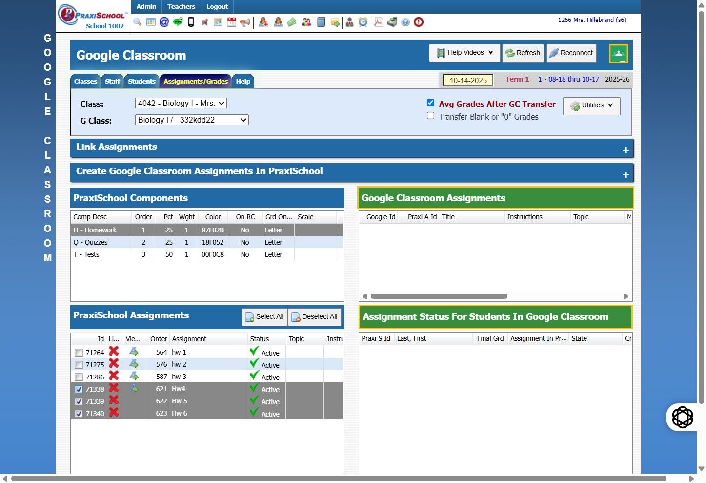Click the red X link icon for 71340
This screenshot has height=483, width=706.
(x=114, y=412)
